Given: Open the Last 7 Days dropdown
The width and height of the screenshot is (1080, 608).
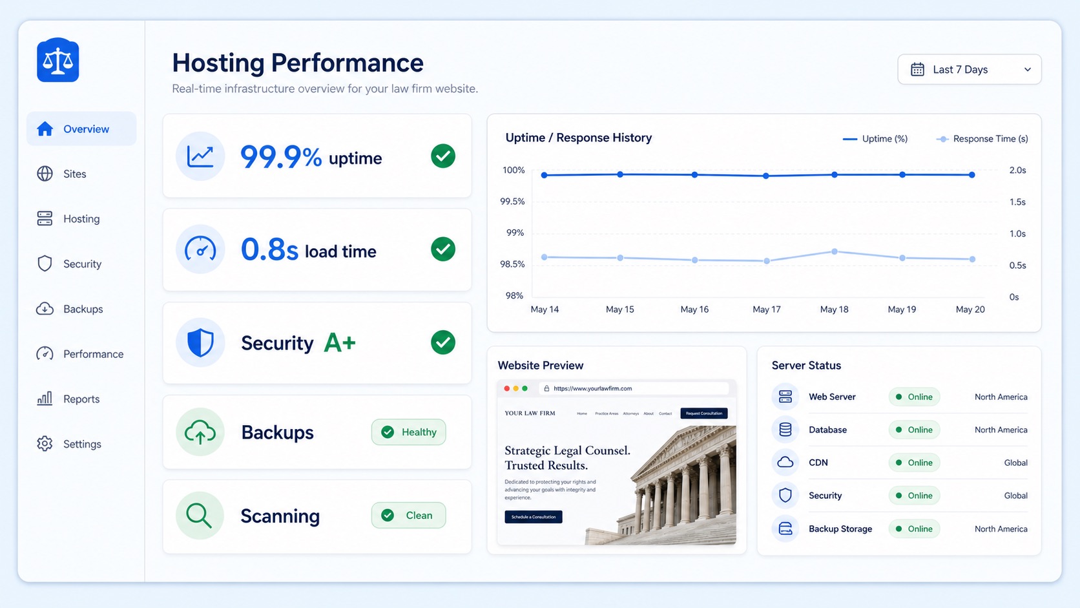Looking at the screenshot, I should click(969, 69).
